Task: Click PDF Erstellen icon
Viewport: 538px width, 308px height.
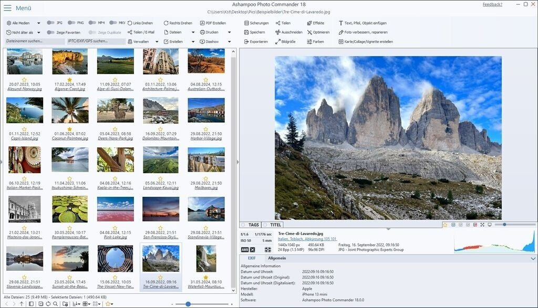Action: [x=202, y=23]
